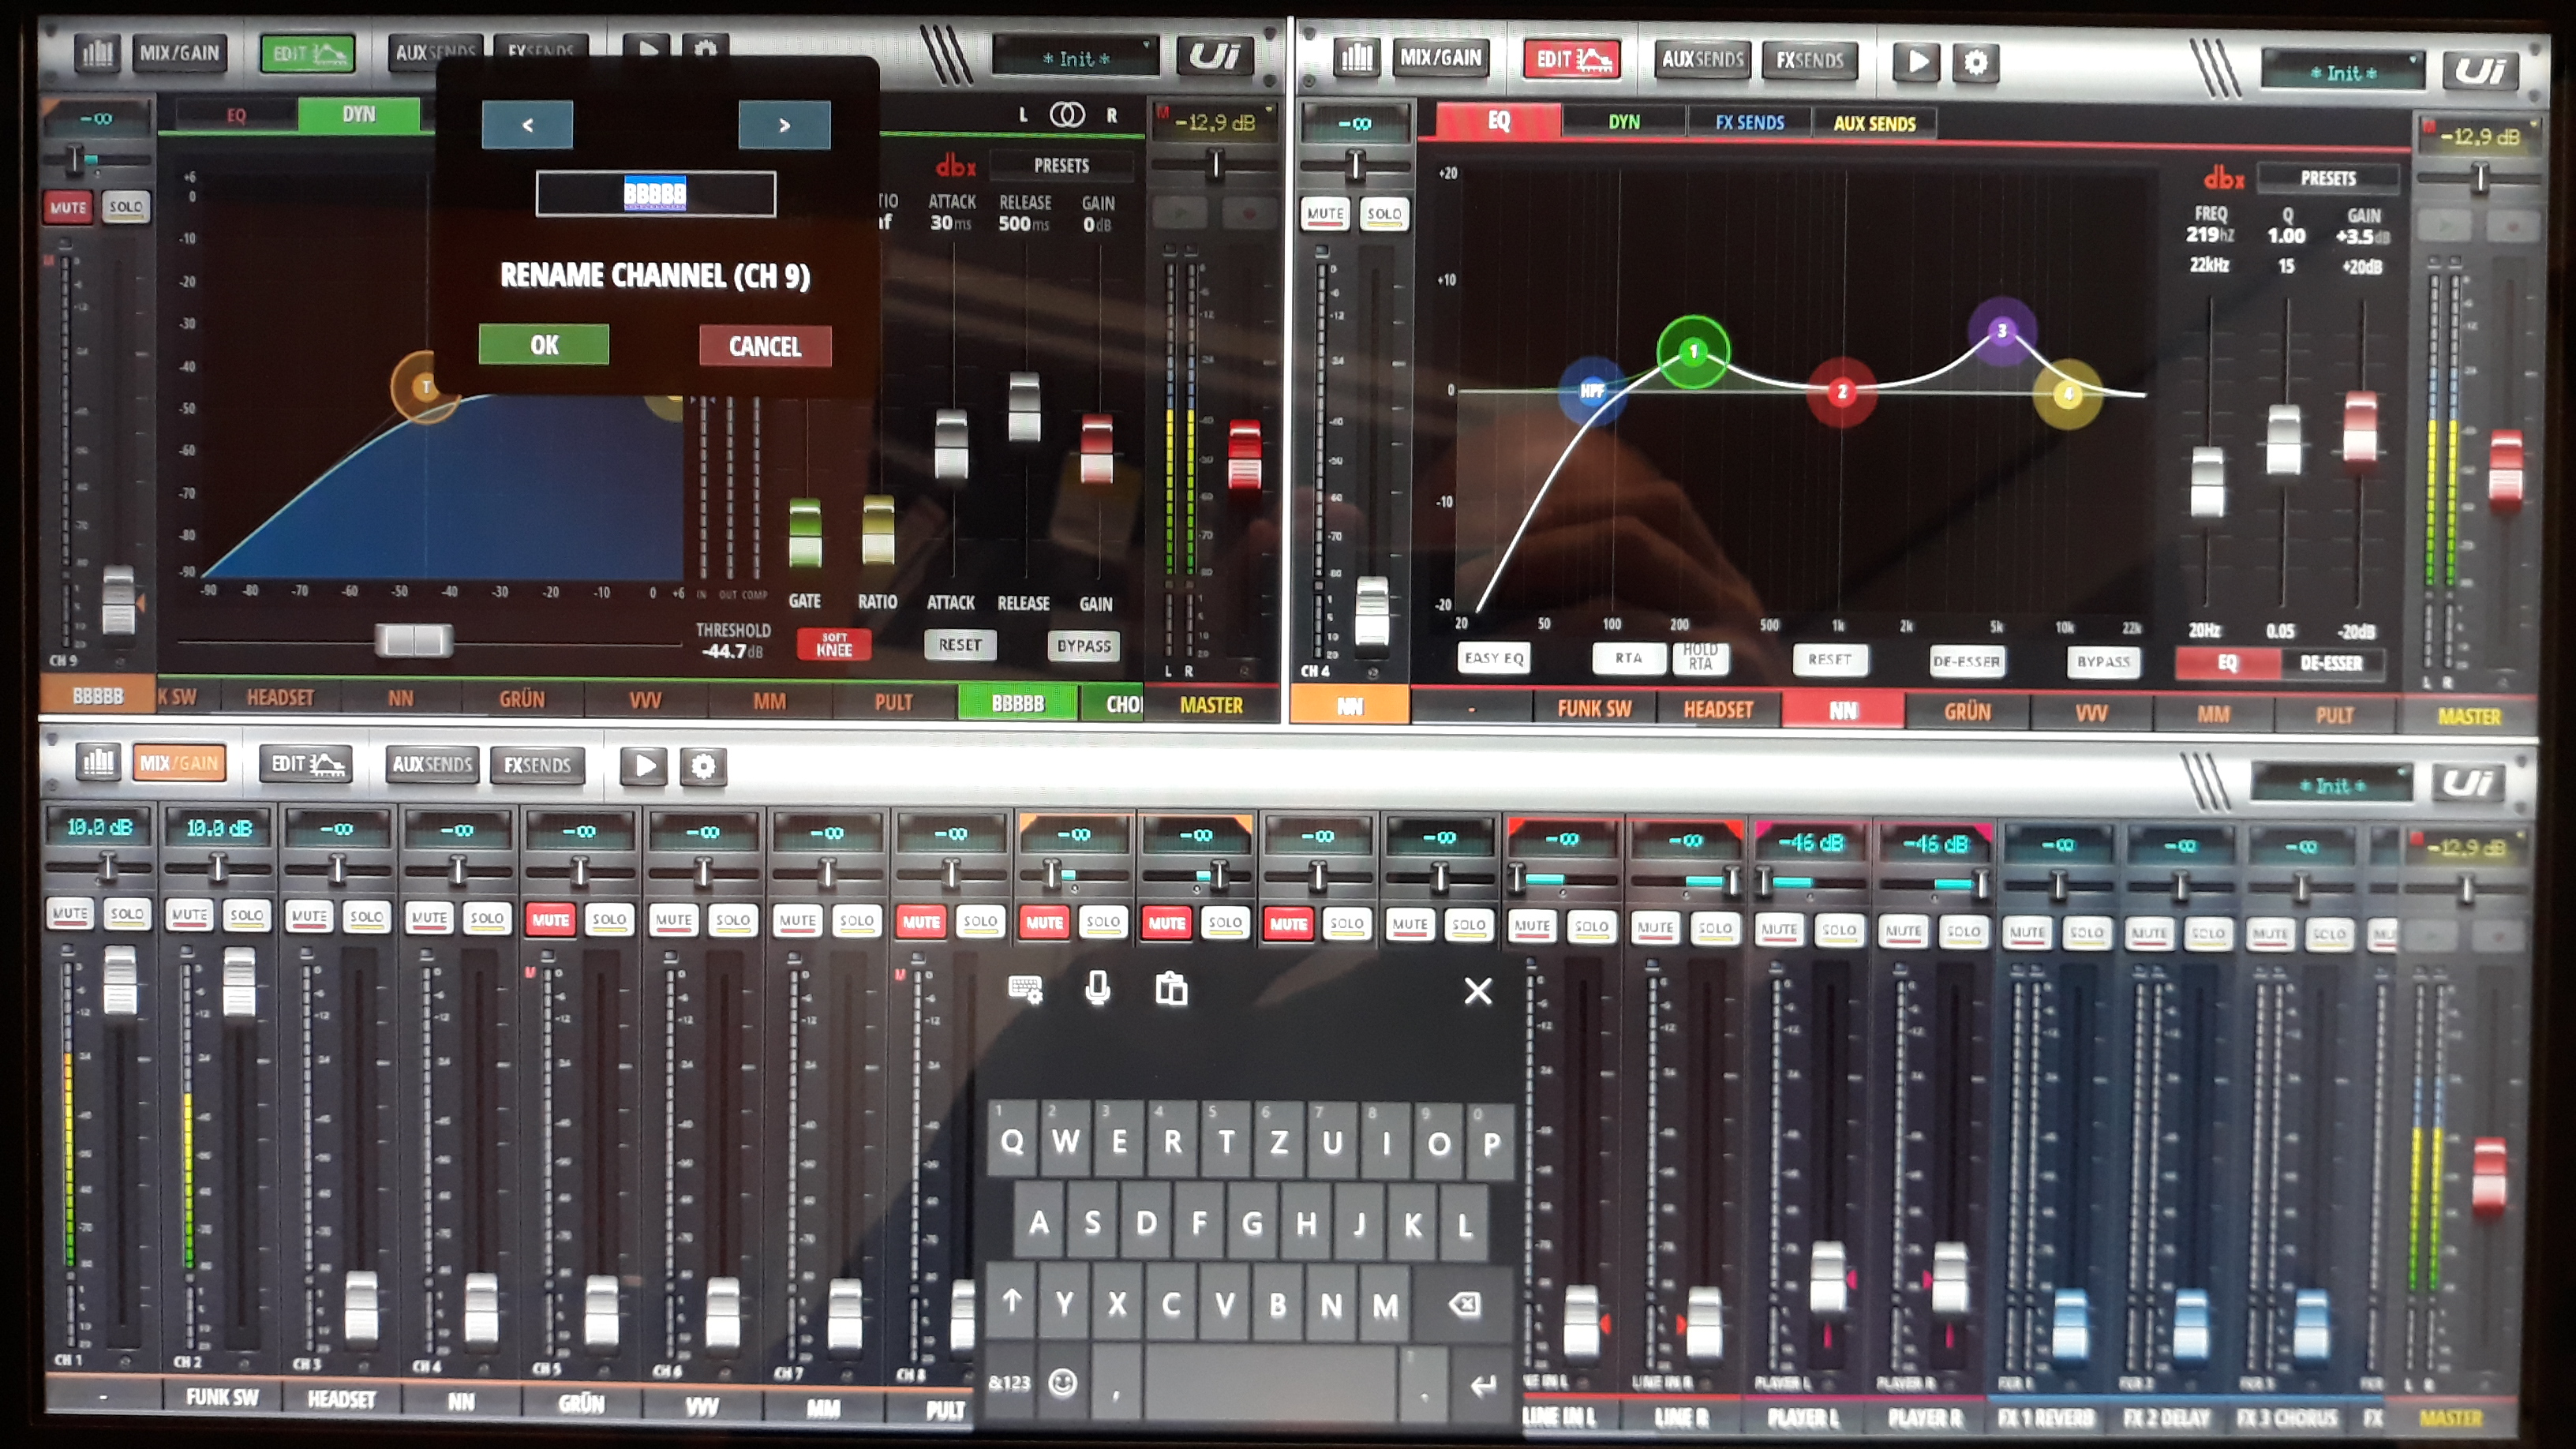
Task: Click the stereo link icon between L and R
Action: pos(1066,115)
